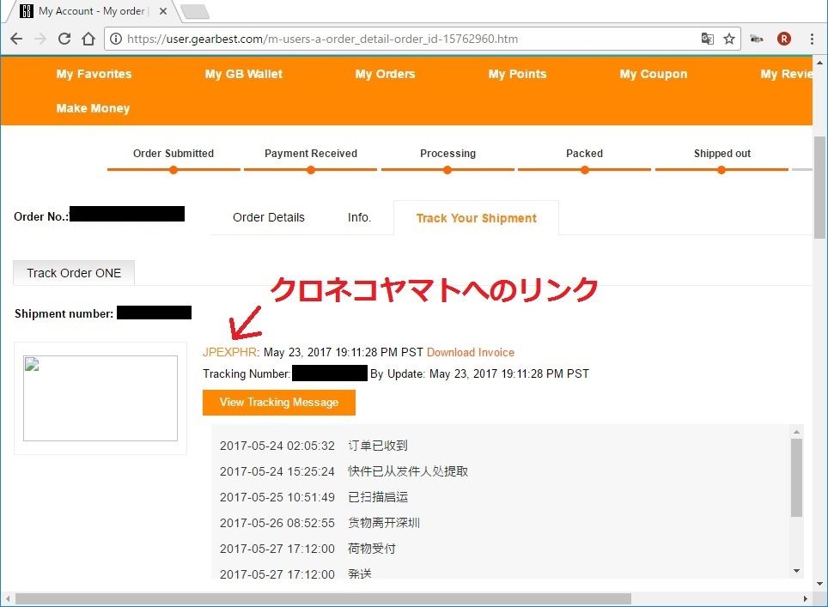
Task: Go to My Orders
Action: (x=385, y=74)
